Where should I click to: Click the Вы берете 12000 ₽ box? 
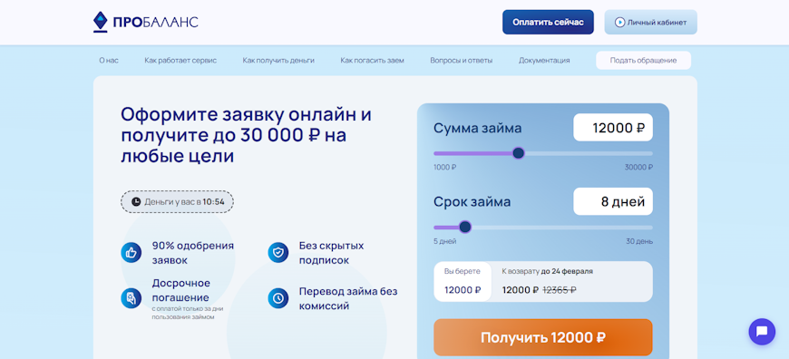463,282
